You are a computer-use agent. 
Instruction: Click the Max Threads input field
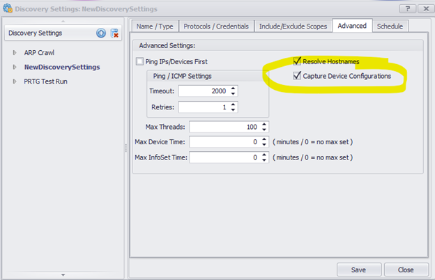(222, 126)
